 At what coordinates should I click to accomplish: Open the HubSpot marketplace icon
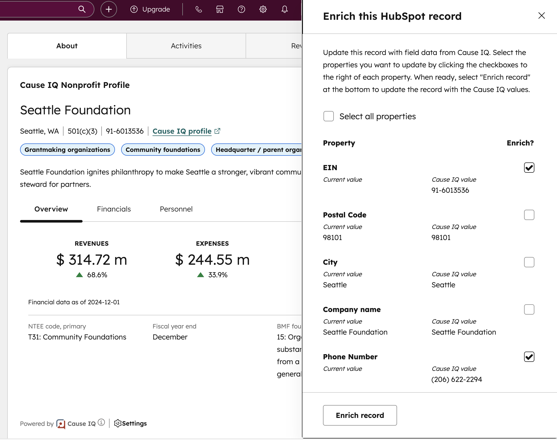point(220,9)
